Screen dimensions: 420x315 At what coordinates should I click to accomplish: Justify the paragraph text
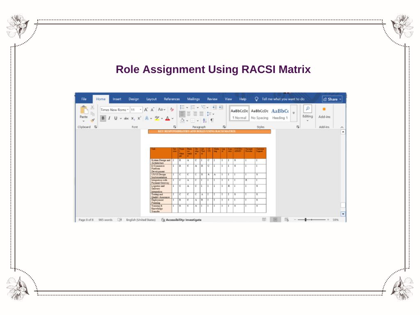click(201, 114)
